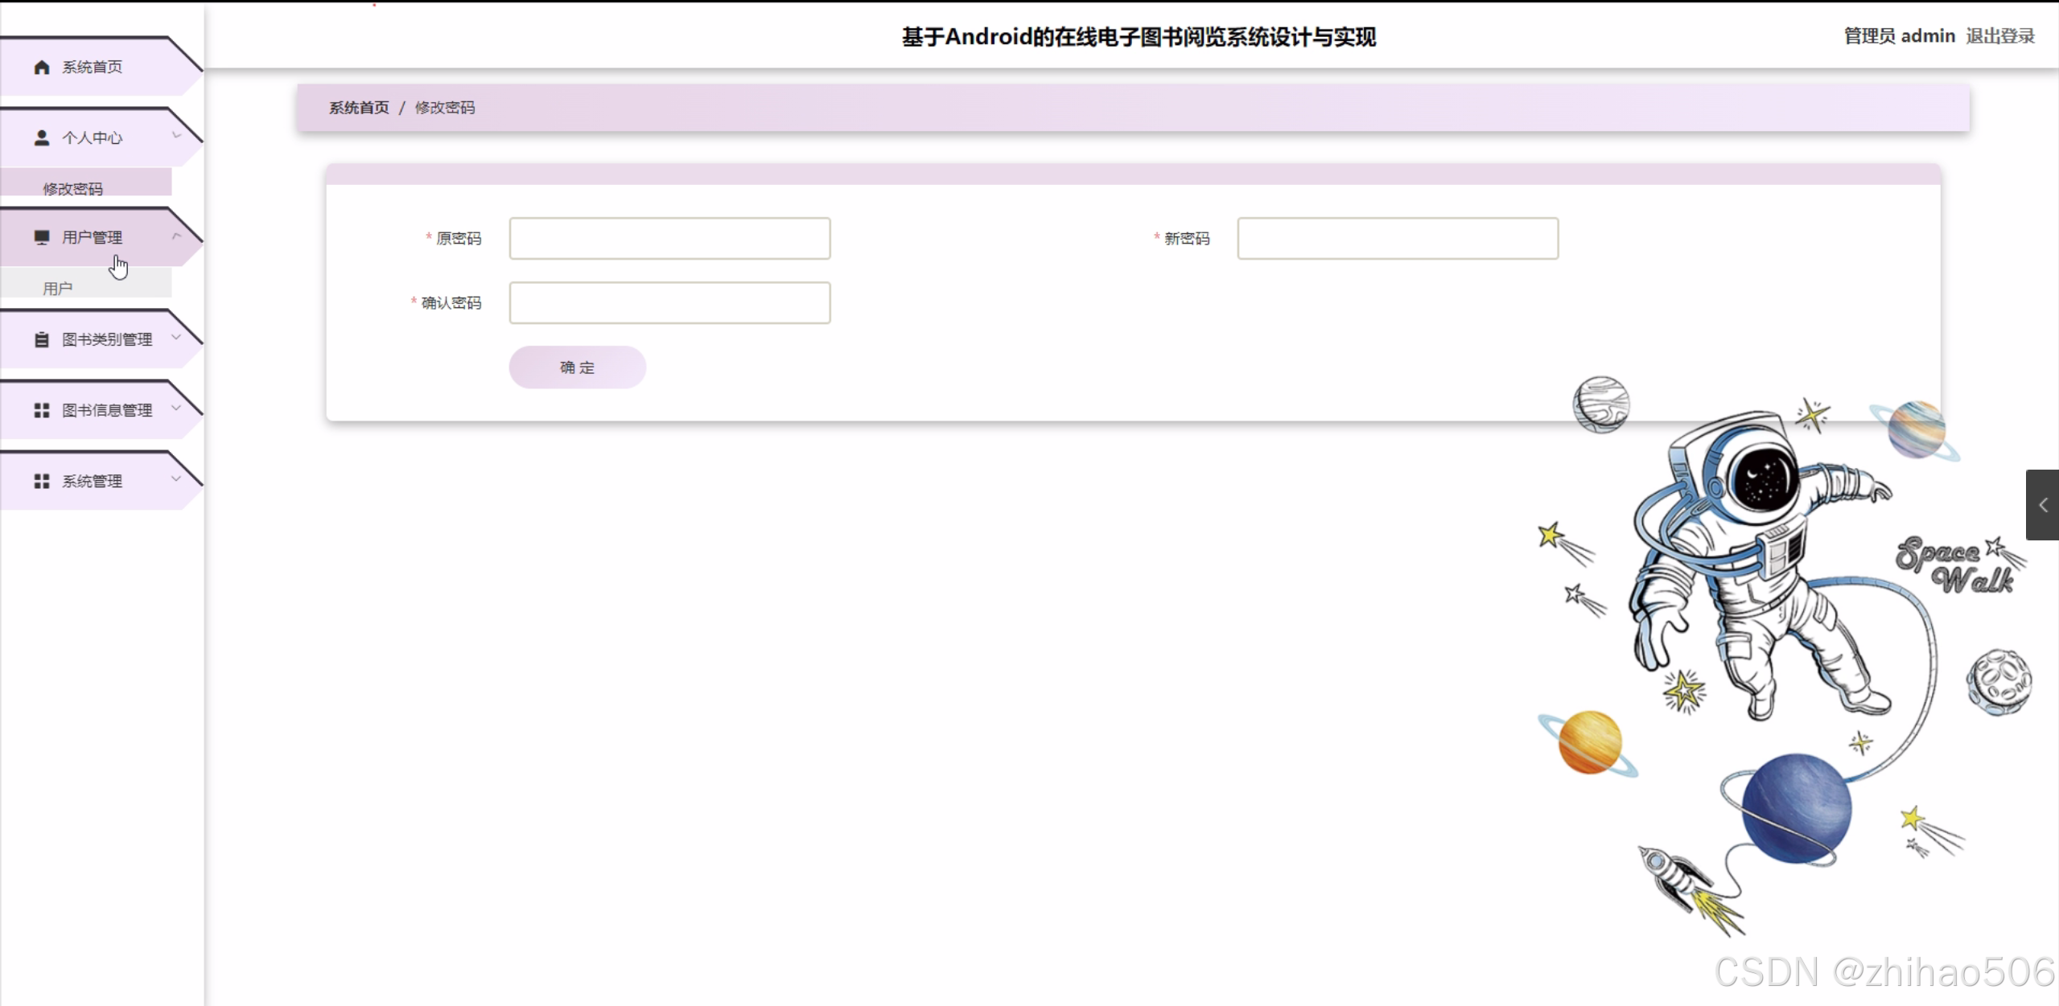This screenshot has height=1006, width=2059.
Task: Focus the 确认密码 input field
Action: pyautogui.click(x=669, y=302)
